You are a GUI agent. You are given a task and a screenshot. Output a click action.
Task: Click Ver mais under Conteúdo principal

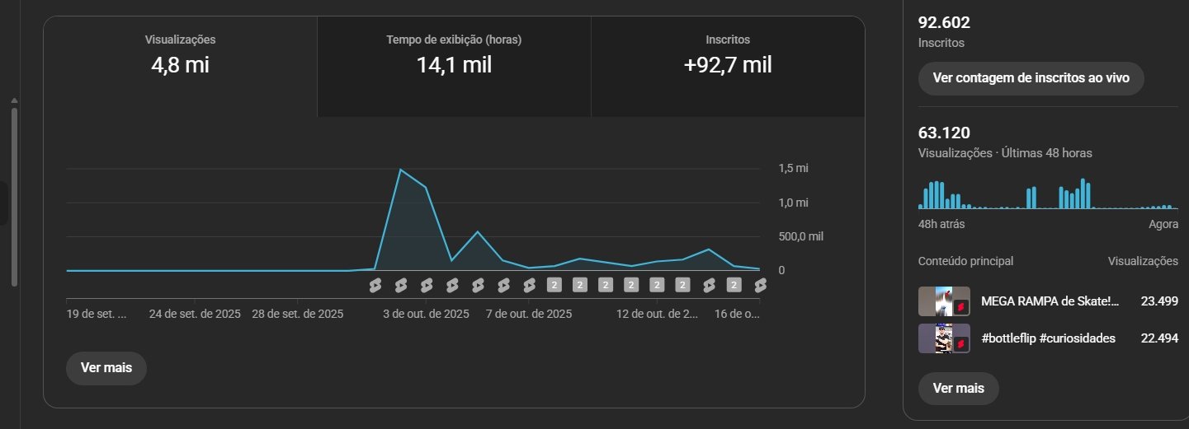tap(958, 389)
